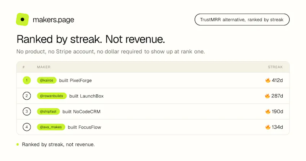Click the green bullet dot in the footer
The width and height of the screenshot is (306, 161).
(18, 145)
